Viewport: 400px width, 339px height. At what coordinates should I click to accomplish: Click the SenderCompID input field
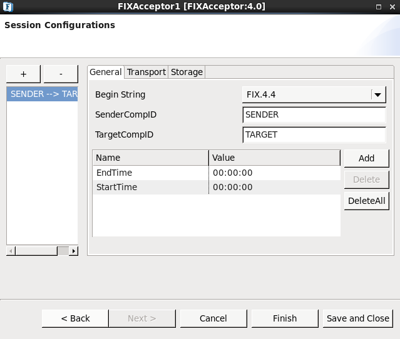pyautogui.click(x=314, y=114)
